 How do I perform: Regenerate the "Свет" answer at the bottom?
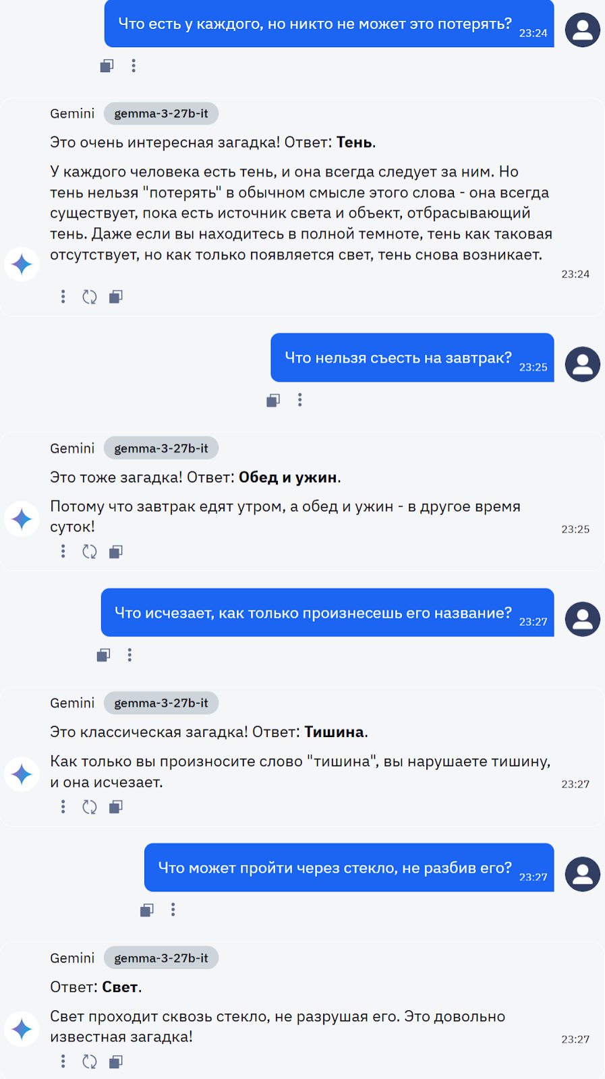[x=89, y=1061]
